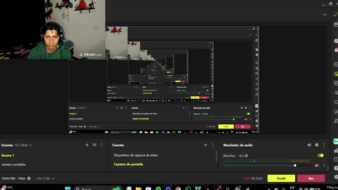Open Spotify from the taskbar
This screenshot has height=190, width=338.
coord(158,188)
